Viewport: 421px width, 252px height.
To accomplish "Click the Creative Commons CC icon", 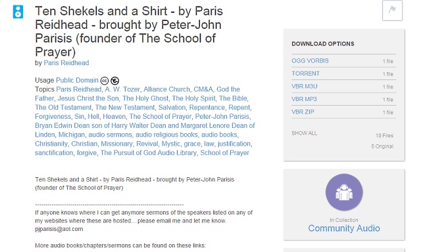I will (x=105, y=81).
